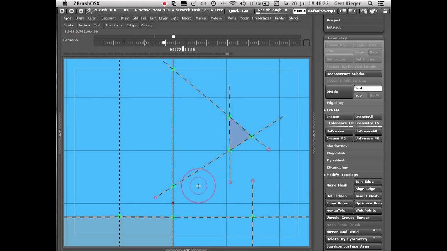Image resolution: width=447 pixels, height=251 pixels.
Task: Click the lock icon at top right
Action: coord(385,11)
